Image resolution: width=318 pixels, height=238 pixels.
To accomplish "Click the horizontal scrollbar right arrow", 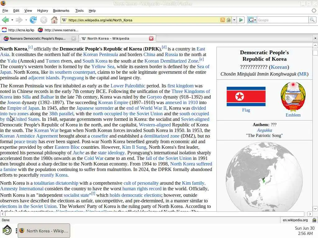I will [x=310, y=214].
